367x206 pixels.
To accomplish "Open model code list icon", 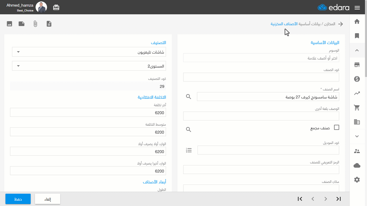I will click(189, 150).
